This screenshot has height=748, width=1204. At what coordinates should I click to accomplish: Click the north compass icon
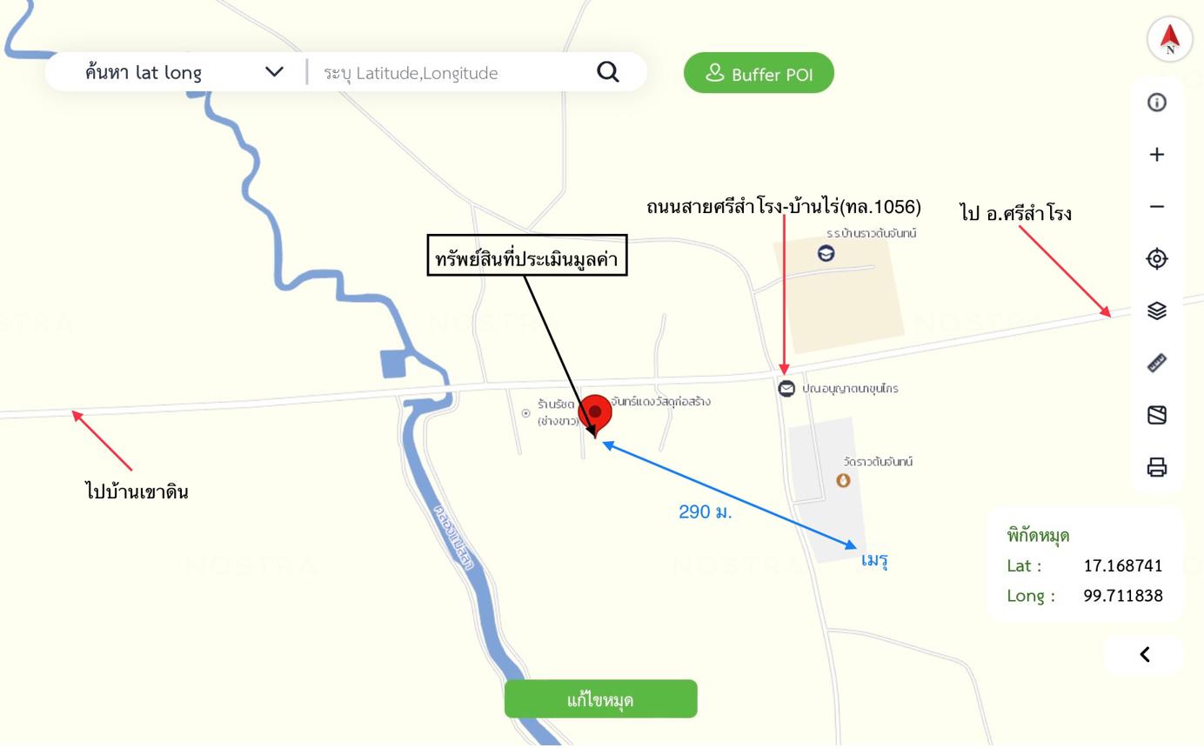tap(1169, 39)
